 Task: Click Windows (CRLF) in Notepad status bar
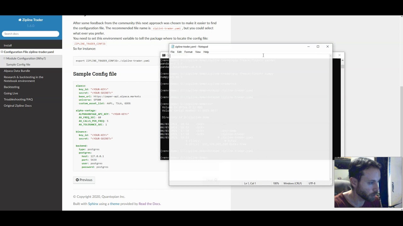[292, 183]
